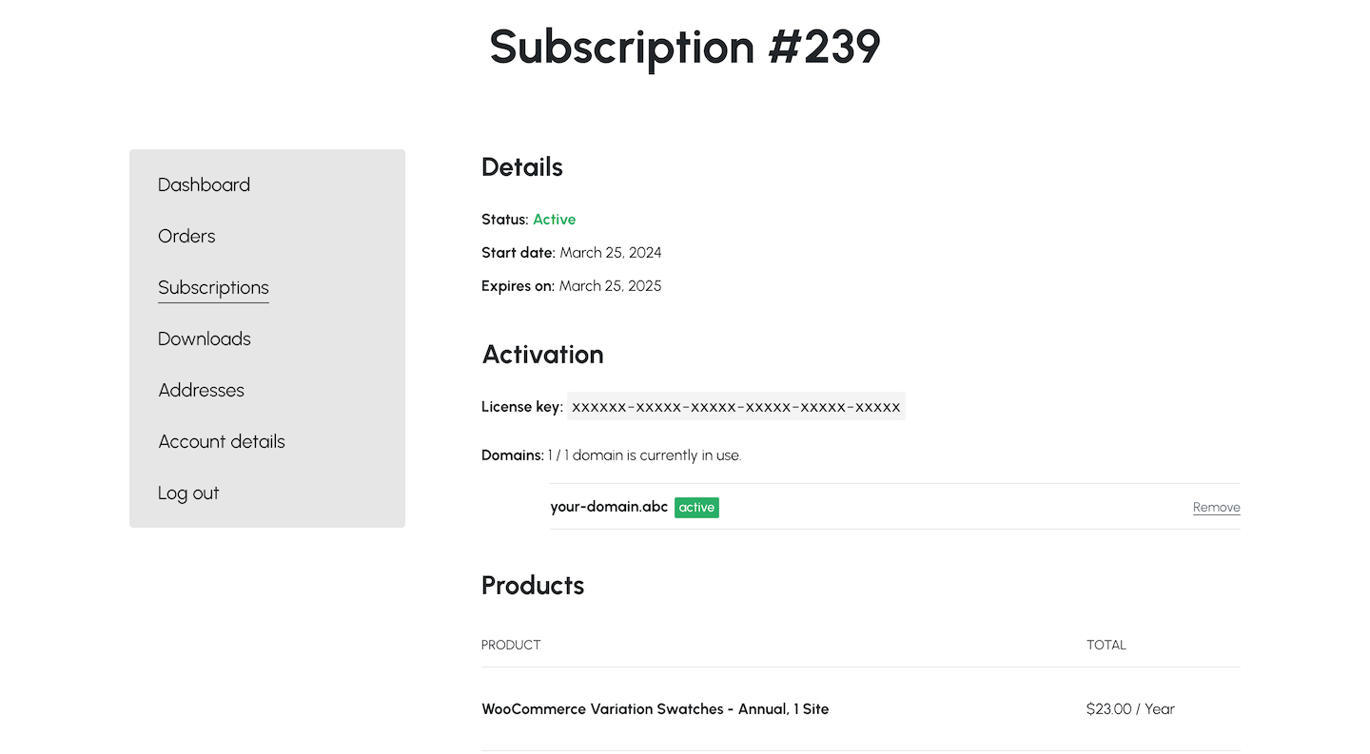This screenshot has width=1370, height=754.
Task: Select the masked license key field
Action: click(735, 406)
